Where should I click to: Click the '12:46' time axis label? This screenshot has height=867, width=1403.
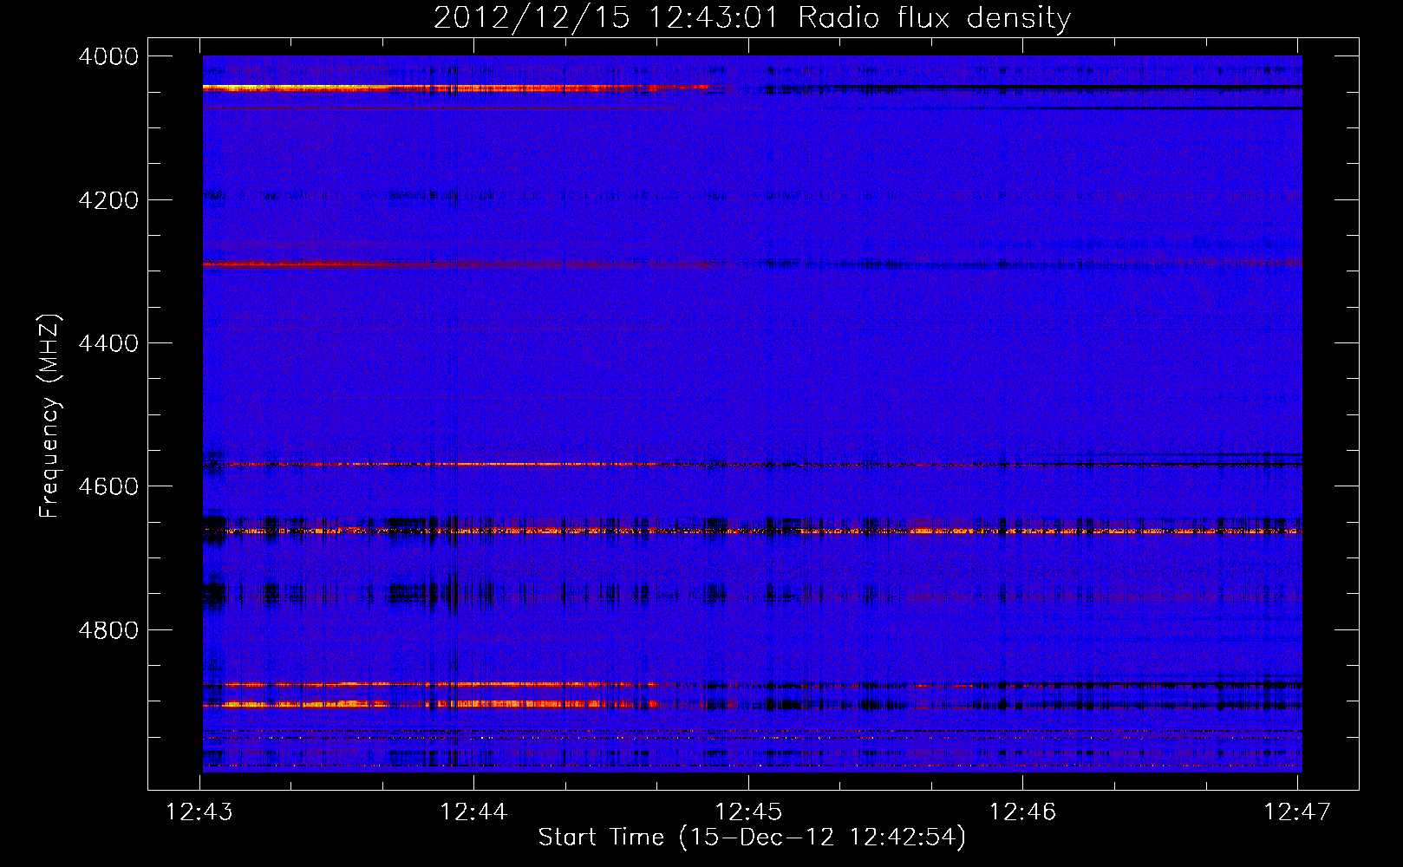1022,812
